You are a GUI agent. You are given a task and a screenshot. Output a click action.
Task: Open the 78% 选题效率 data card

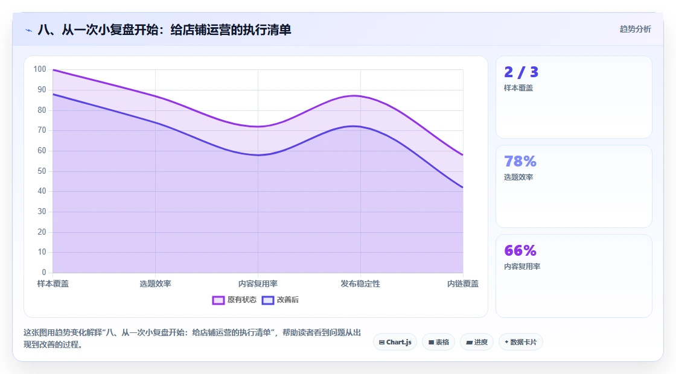click(x=574, y=186)
